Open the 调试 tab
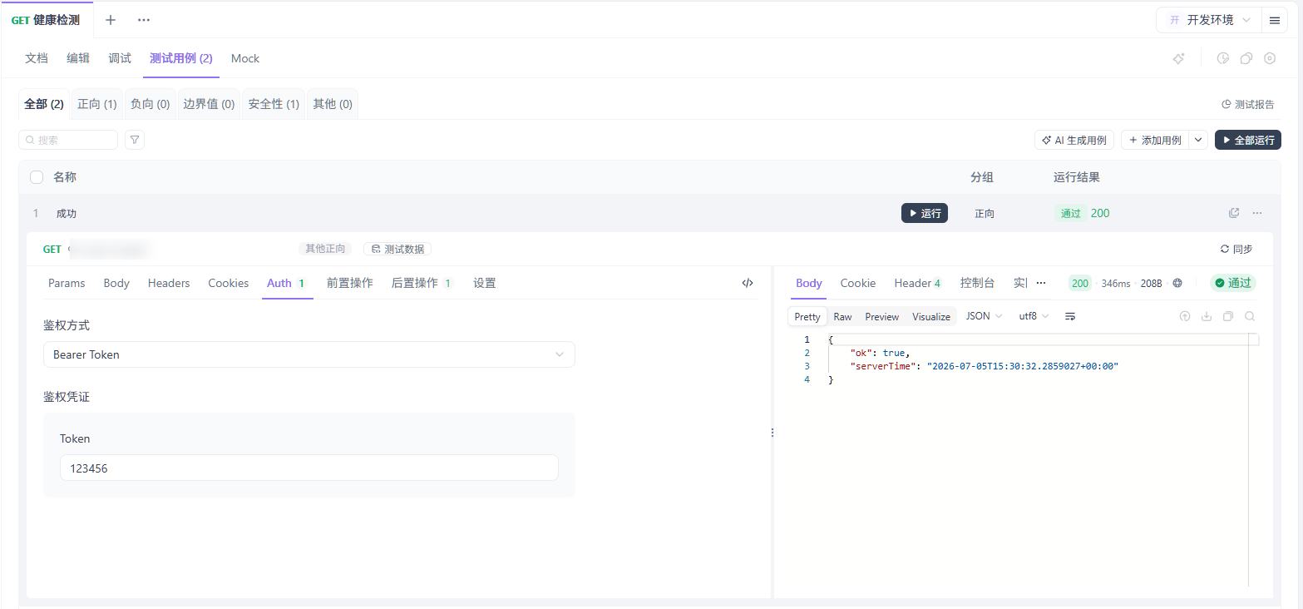The height and width of the screenshot is (609, 1303). [x=120, y=58]
